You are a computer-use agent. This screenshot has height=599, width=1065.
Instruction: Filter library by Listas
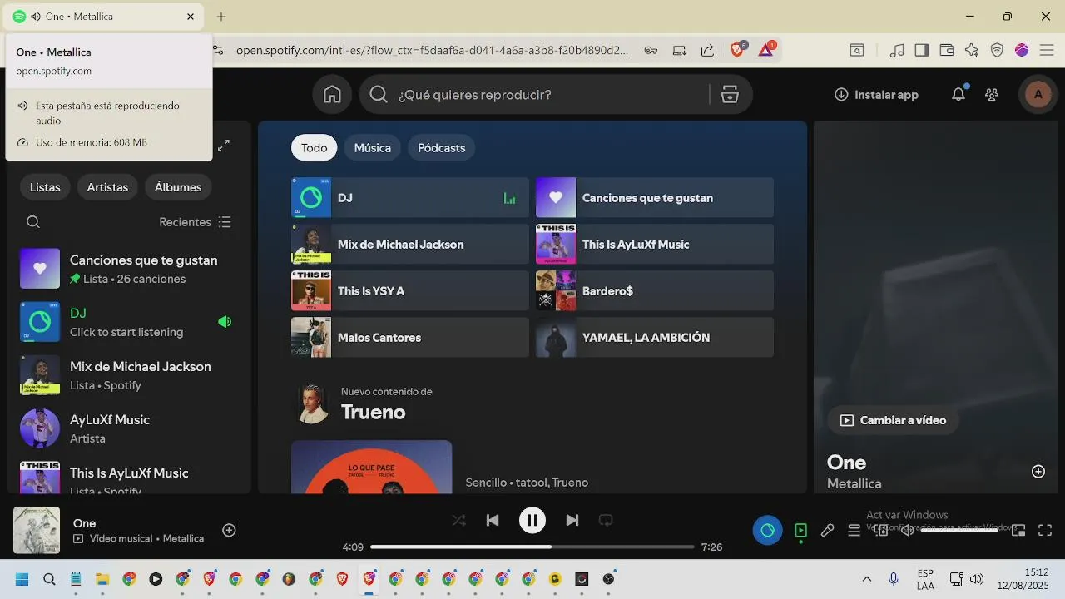45,187
